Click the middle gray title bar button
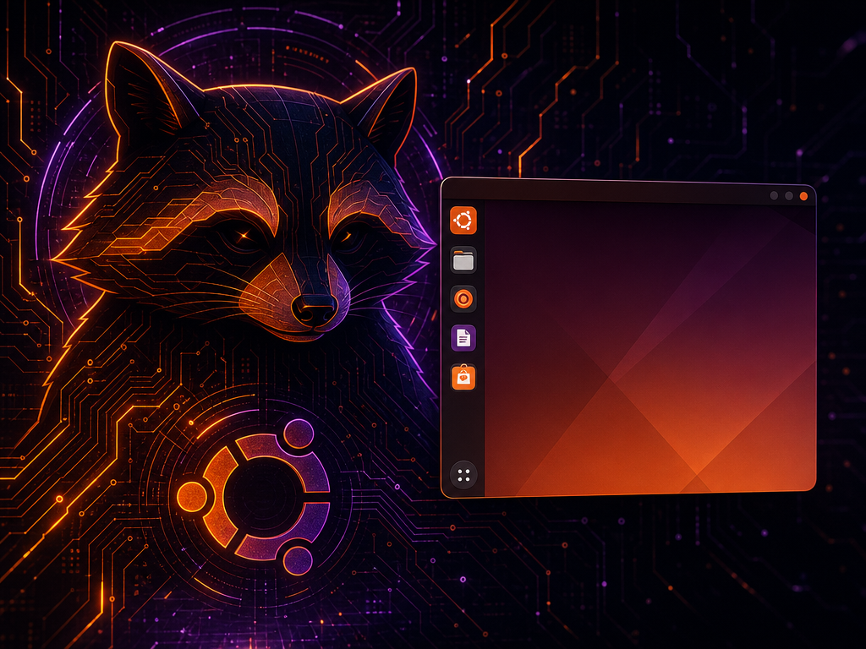 (x=789, y=196)
